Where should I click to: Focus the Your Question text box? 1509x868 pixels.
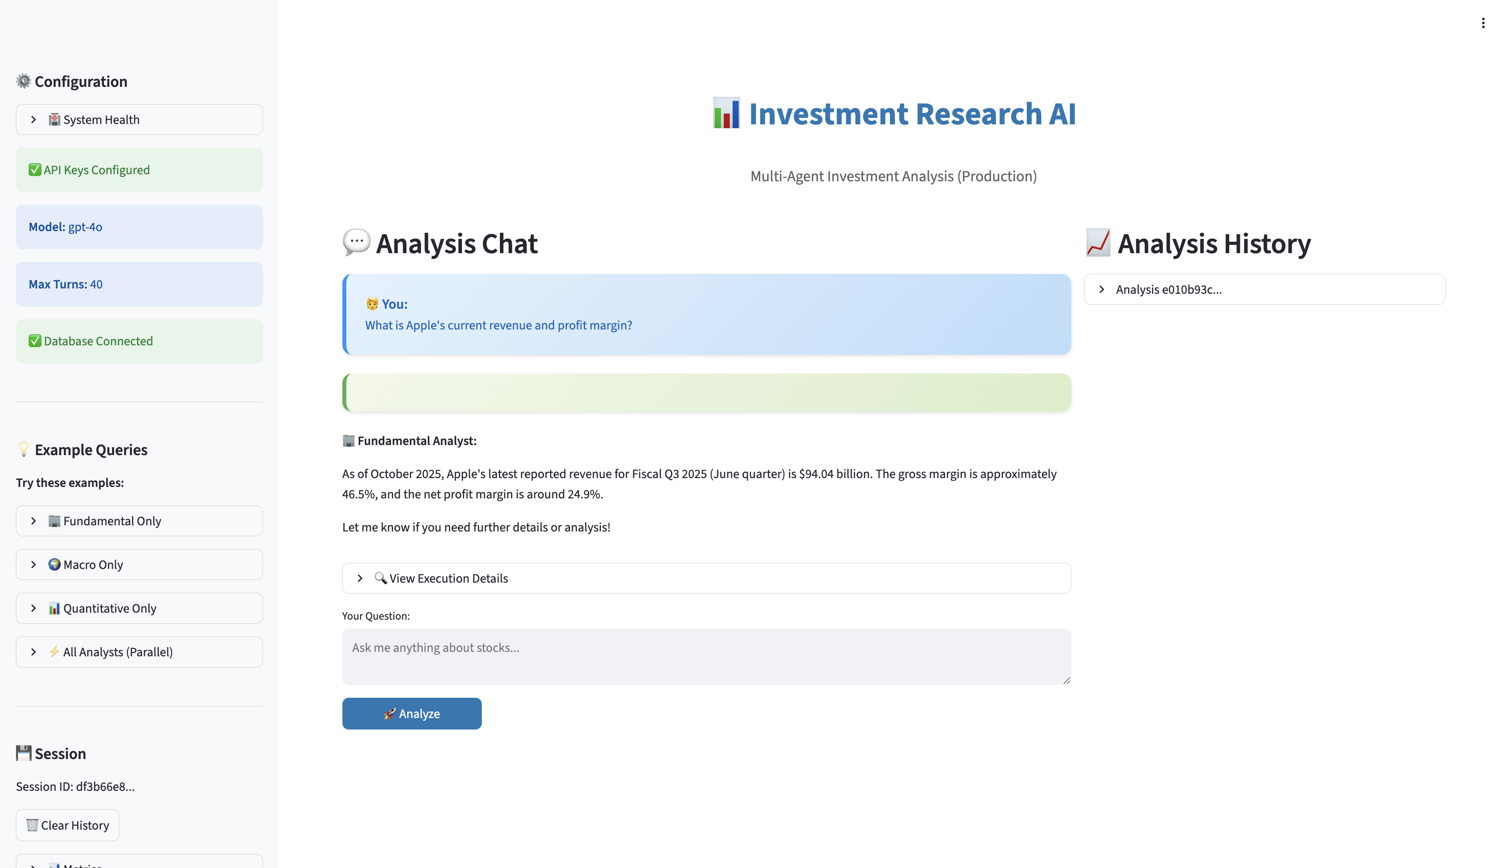coord(706,656)
